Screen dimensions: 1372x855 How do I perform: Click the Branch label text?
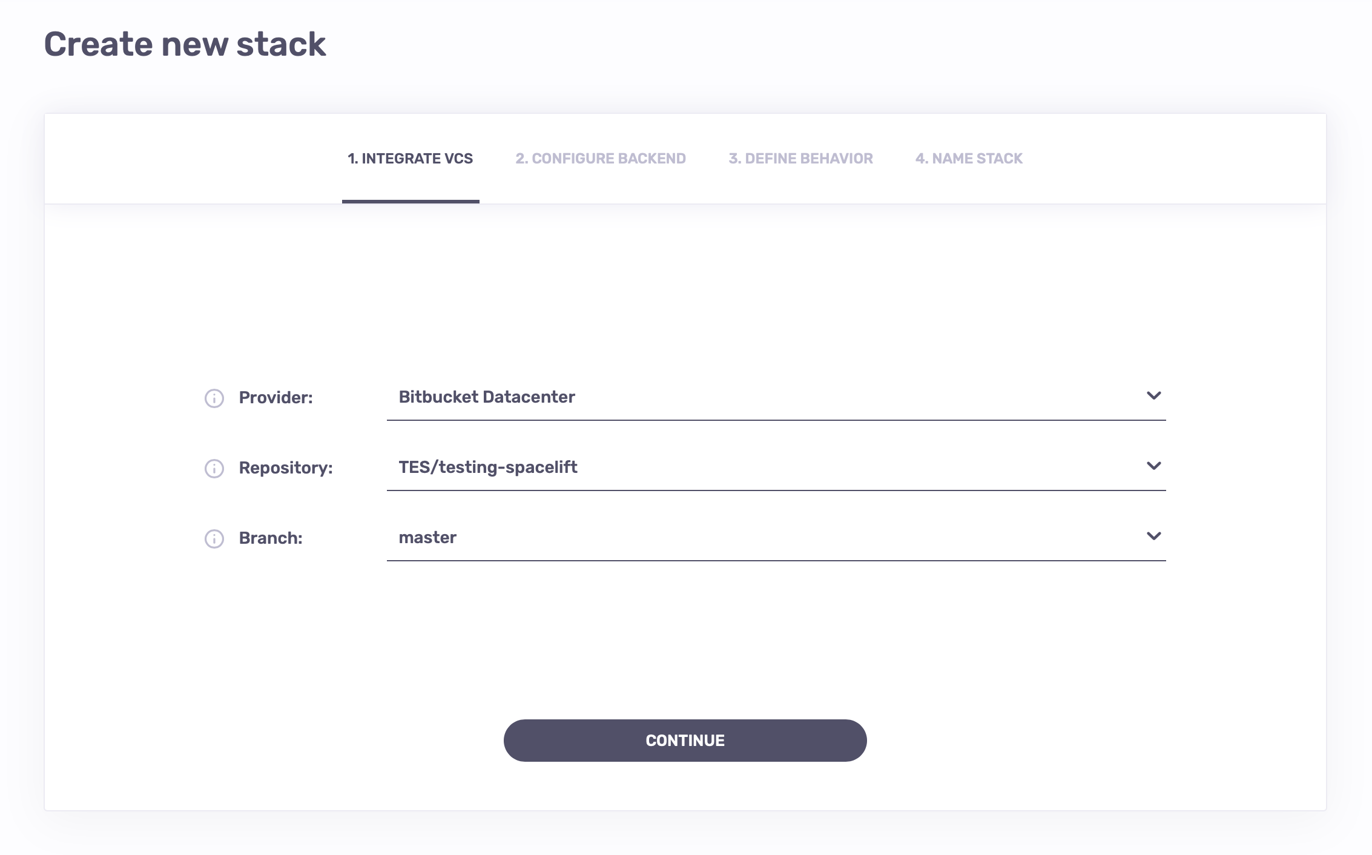click(271, 537)
